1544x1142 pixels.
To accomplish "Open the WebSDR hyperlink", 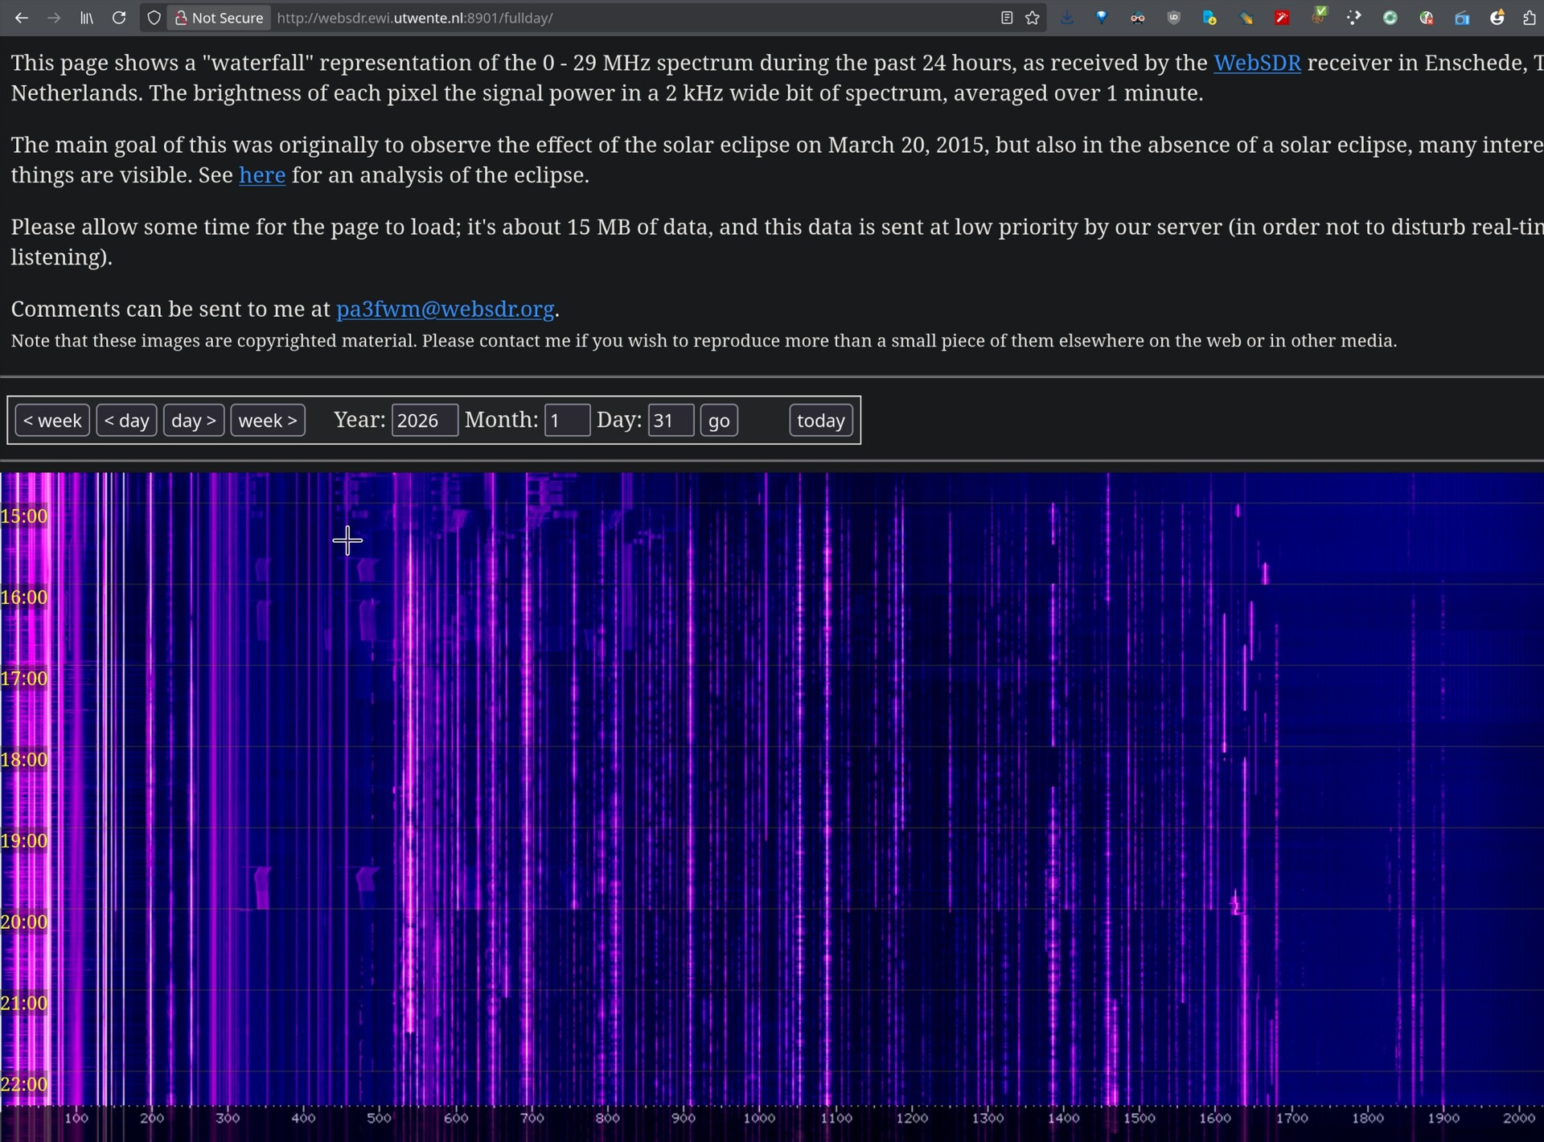I will click(x=1256, y=63).
